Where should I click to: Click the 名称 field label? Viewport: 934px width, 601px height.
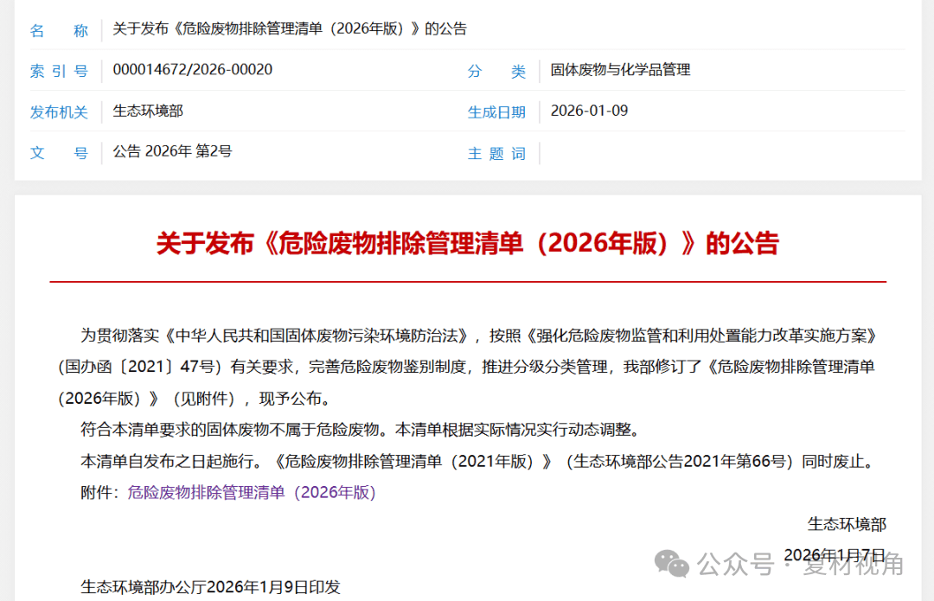[59, 30]
